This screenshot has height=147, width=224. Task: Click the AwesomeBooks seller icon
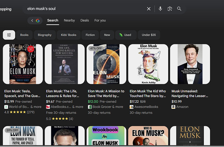pos(132,107)
